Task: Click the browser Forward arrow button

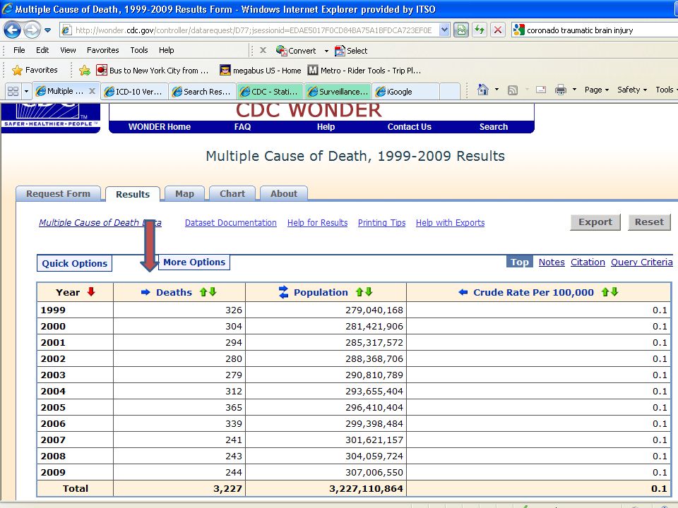Action: coord(32,30)
